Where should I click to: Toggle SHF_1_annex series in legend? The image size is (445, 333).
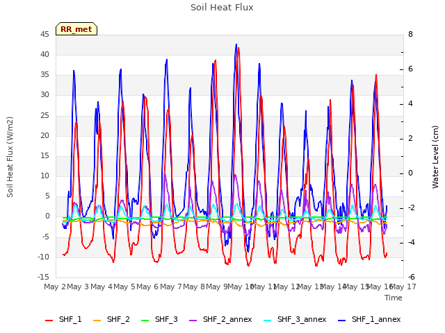[369, 319]
